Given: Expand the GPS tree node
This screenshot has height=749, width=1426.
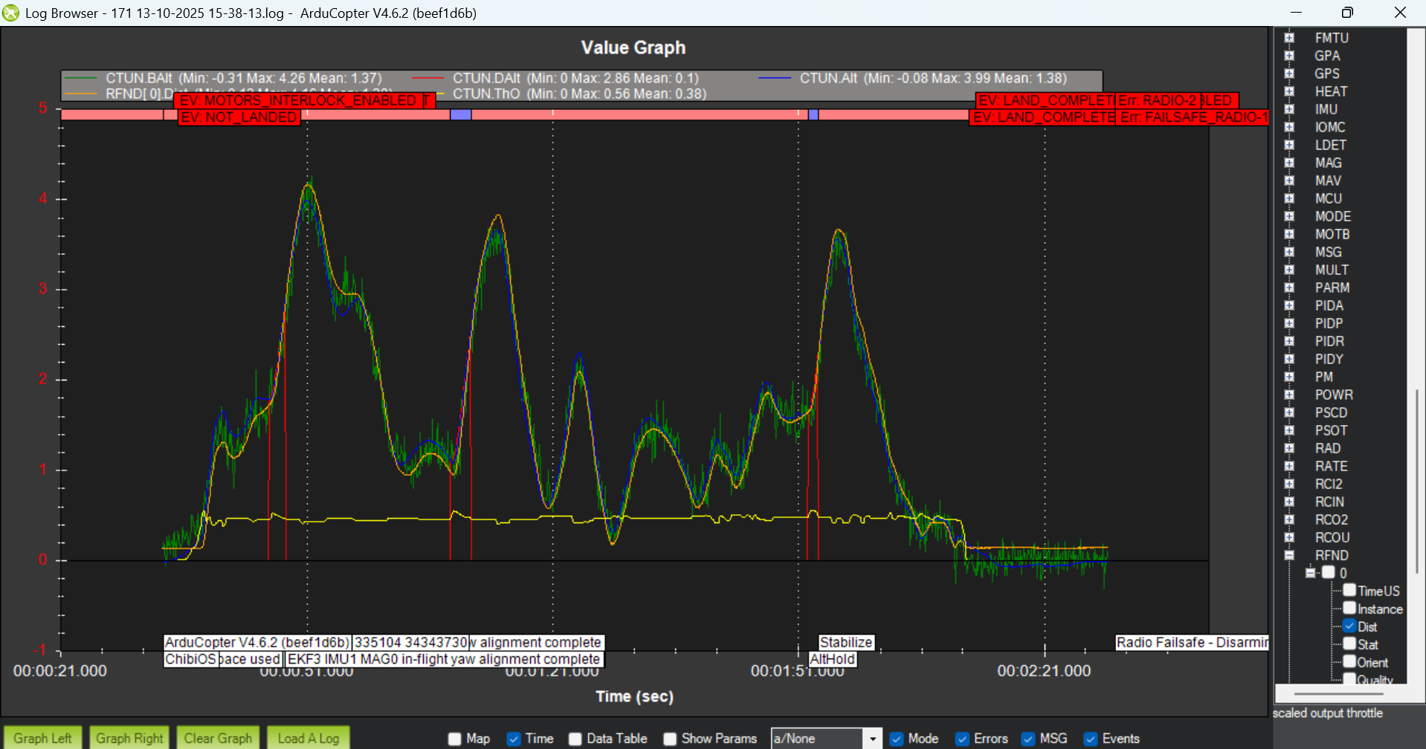Looking at the screenshot, I should (1289, 74).
